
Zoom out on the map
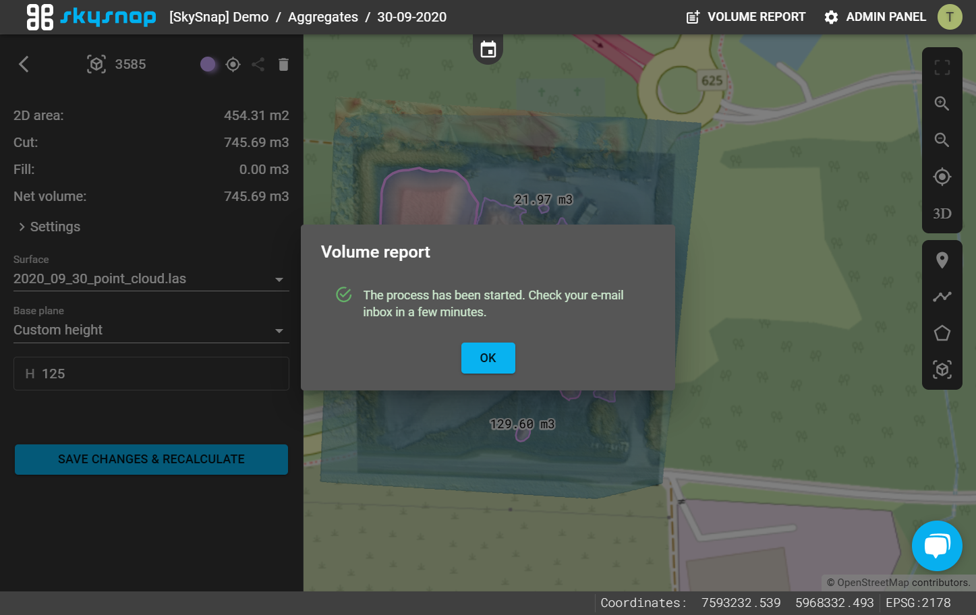coord(942,140)
